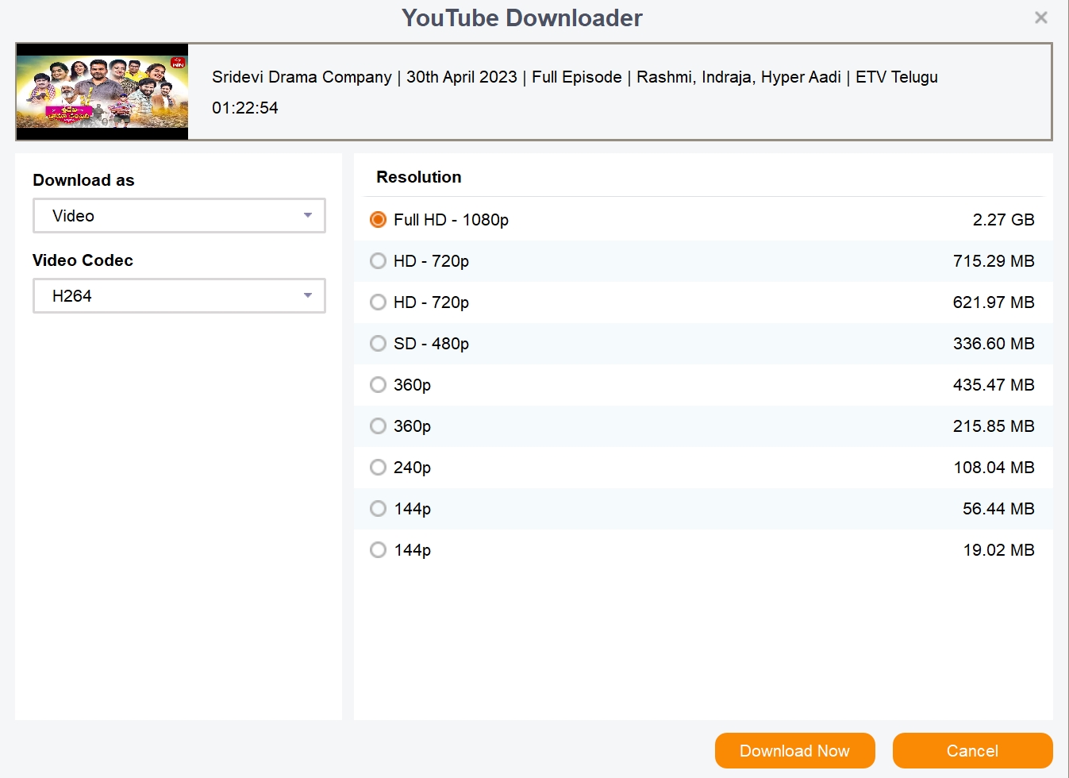The height and width of the screenshot is (778, 1069).
Task: Click the 01:22:54 duration text
Action: pyautogui.click(x=245, y=108)
